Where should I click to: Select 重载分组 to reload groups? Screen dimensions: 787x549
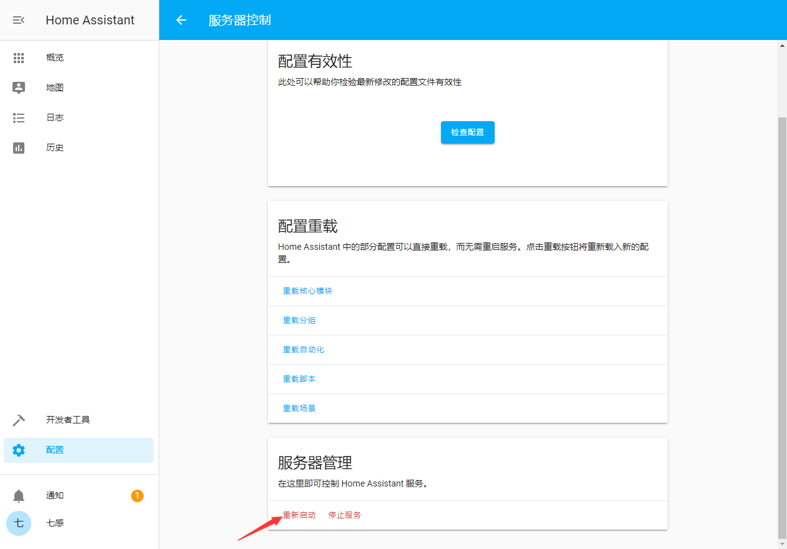(299, 320)
